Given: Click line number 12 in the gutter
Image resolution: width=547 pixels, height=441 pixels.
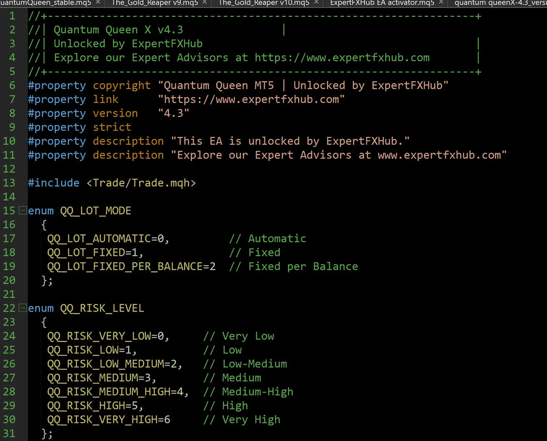Looking at the screenshot, I should (9, 169).
